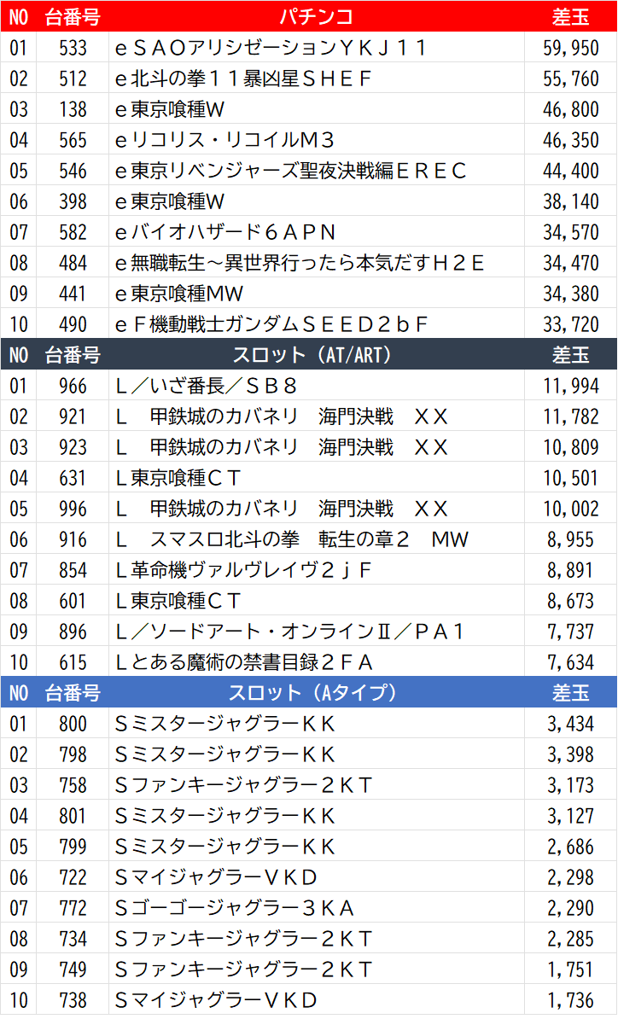The height and width of the screenshot is (1019, 618).
Task: Click the 3,173 value
Action: coord(570,785)
